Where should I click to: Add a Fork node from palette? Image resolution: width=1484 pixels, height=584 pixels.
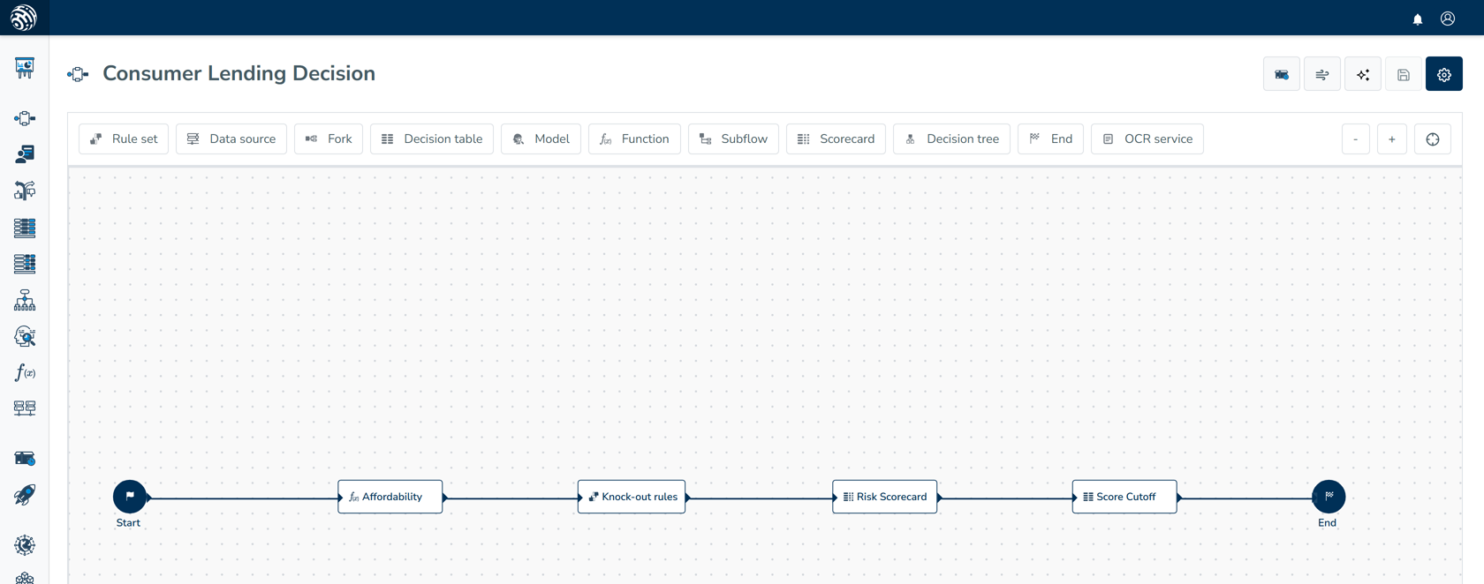[329, 139]
